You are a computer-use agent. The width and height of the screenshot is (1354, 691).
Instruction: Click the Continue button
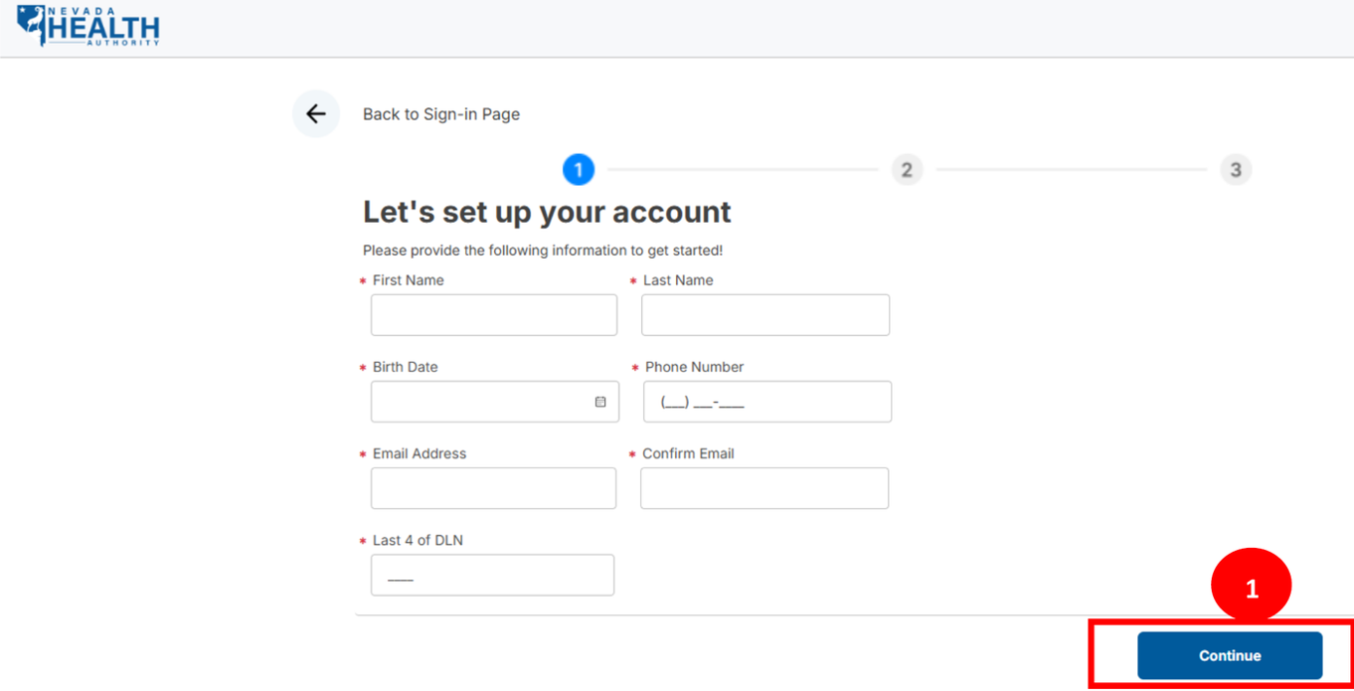point(1230,655)
